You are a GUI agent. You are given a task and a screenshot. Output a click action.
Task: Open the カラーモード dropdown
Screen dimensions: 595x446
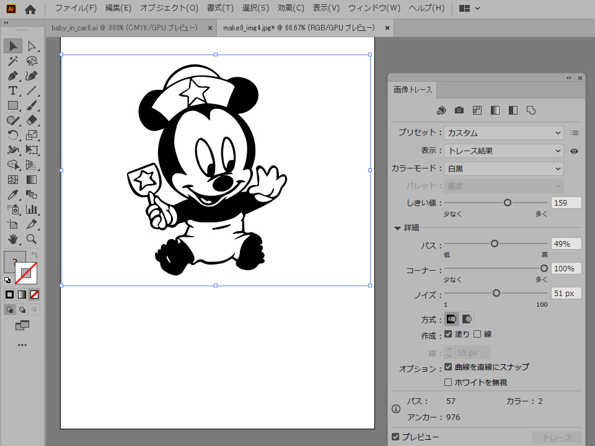(503, 168)
